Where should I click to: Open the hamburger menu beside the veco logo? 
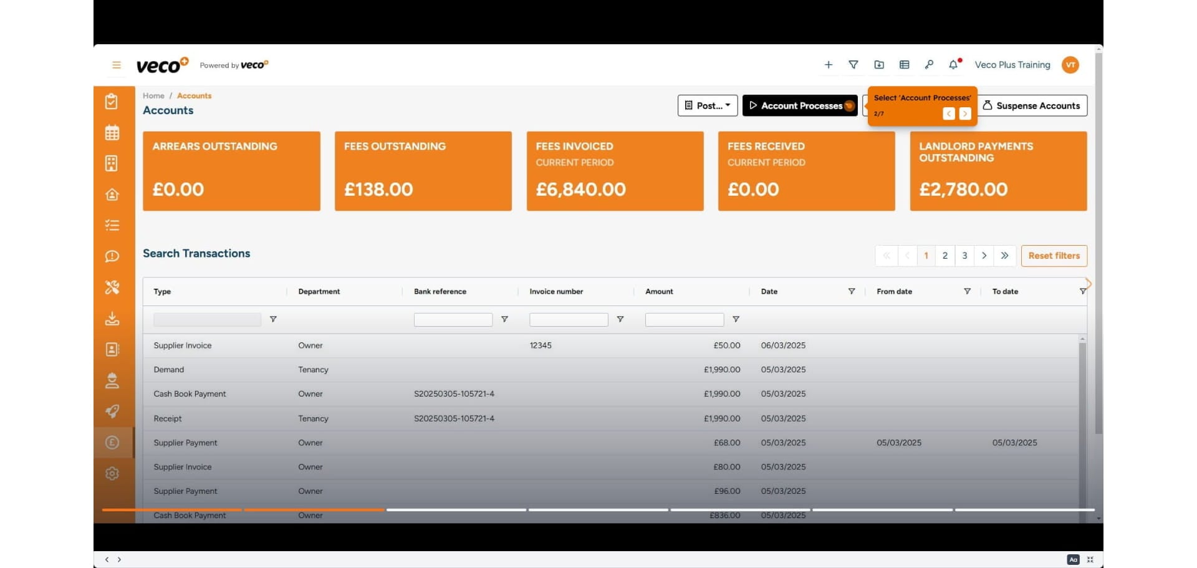(x=116, y=65)
